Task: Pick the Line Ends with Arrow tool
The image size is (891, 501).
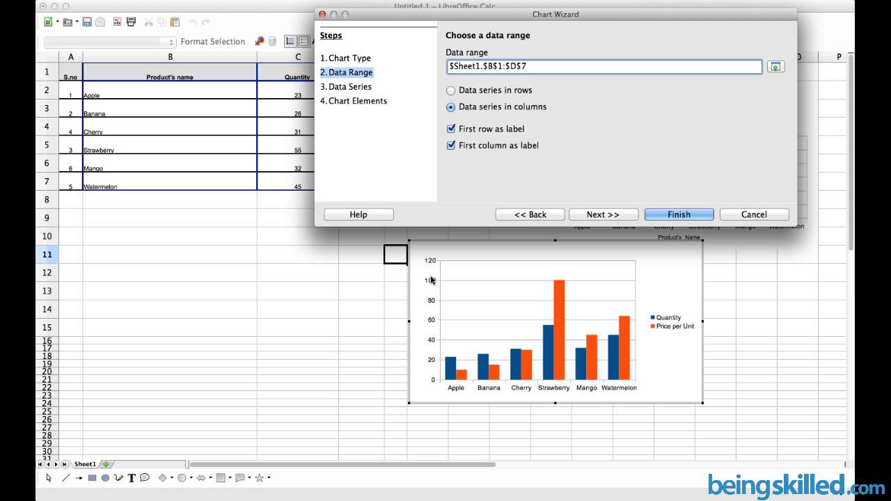Action: click(79, 477)
